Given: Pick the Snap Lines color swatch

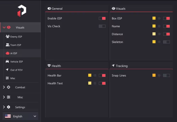Looking at the screenshot, I should tap(154, 75).
